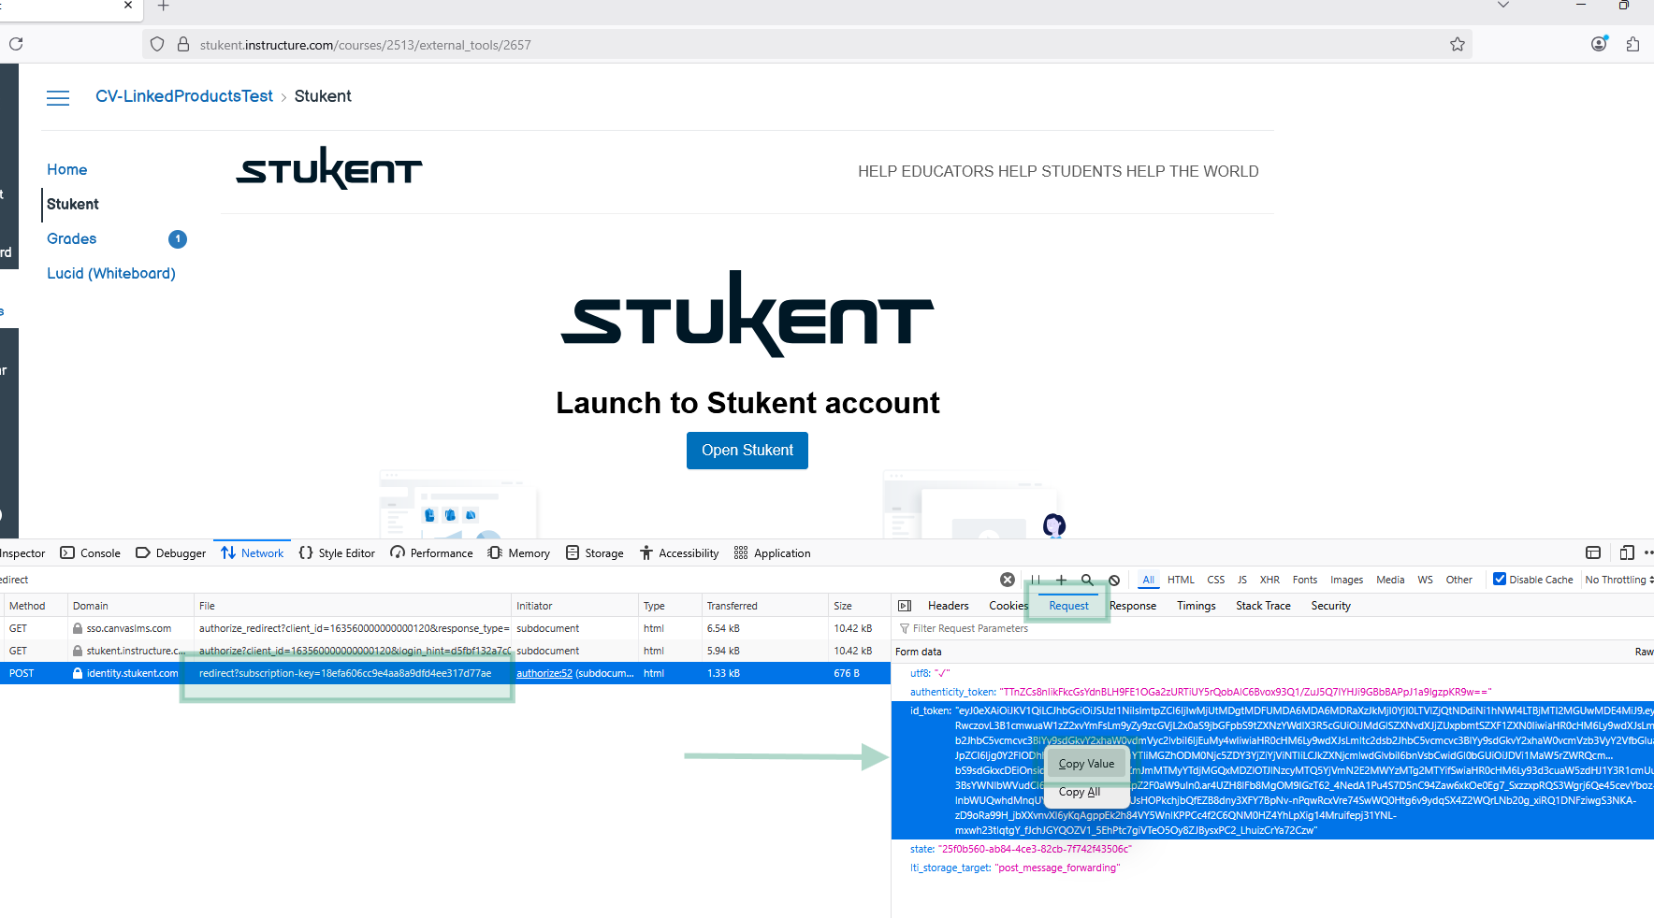Open the Accessibility tab

click(x=679, y=553)
